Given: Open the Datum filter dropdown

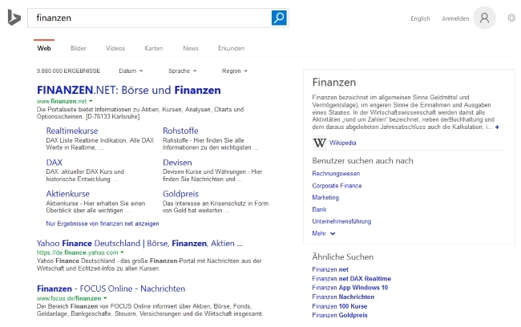Looking at the screenshot, I should [131, 71].
